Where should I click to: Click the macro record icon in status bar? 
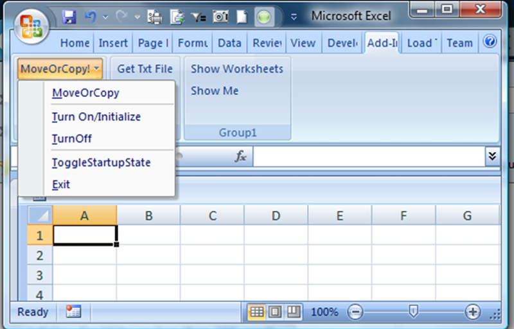[73, 311]
